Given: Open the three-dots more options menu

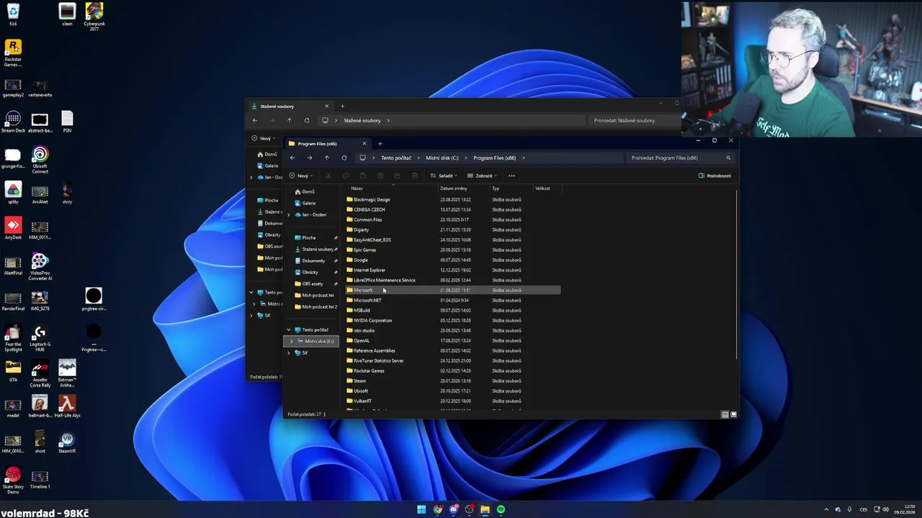Looking at the screenshot, I should 511,176.
